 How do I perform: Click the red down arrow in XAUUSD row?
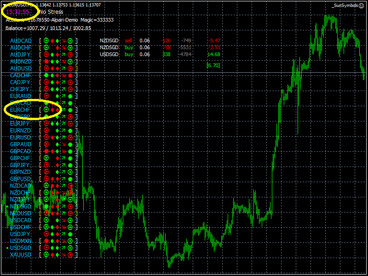64,255
